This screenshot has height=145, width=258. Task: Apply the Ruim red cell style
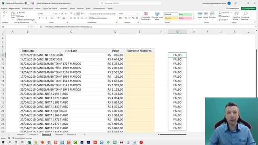click(185, 18)
